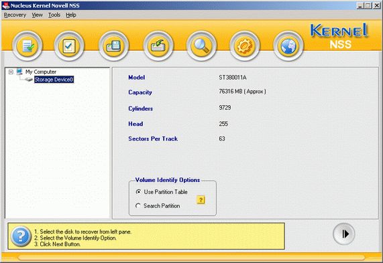
Task: Click the globe web toolbar icon
Action: point(288,46)
